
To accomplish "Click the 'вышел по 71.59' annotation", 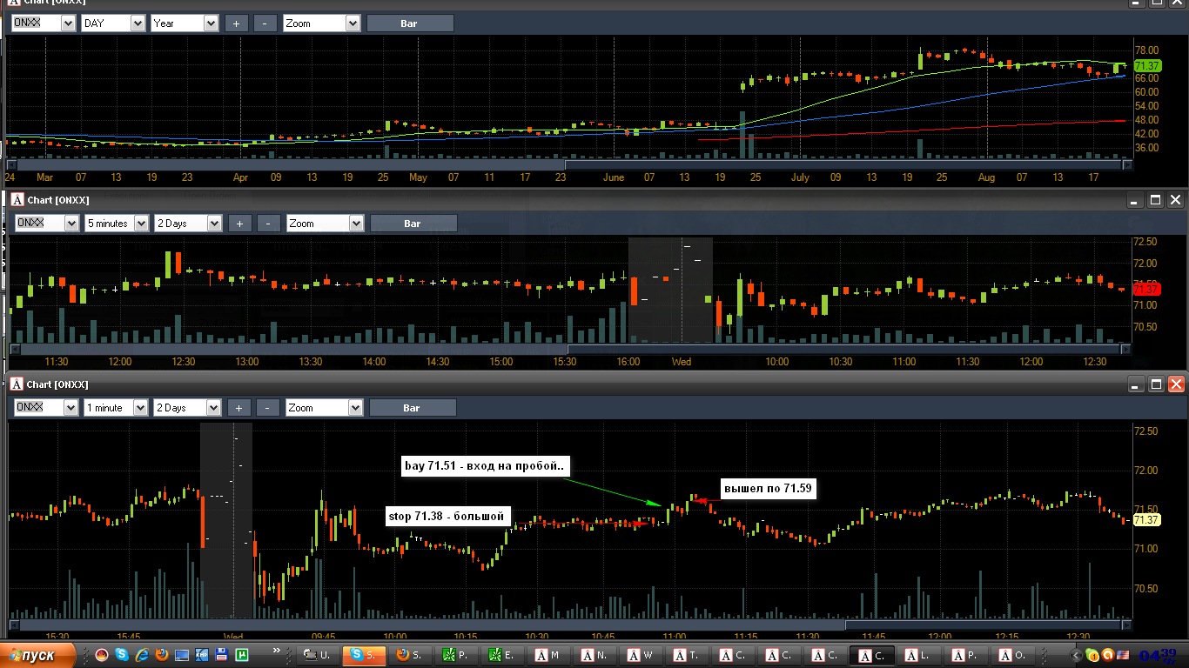I will tap(767, 488).
